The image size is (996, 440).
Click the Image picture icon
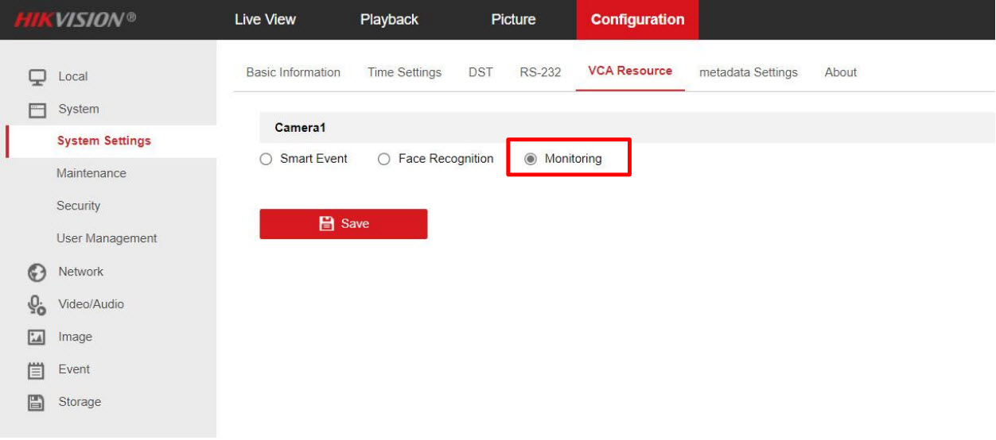37,338
